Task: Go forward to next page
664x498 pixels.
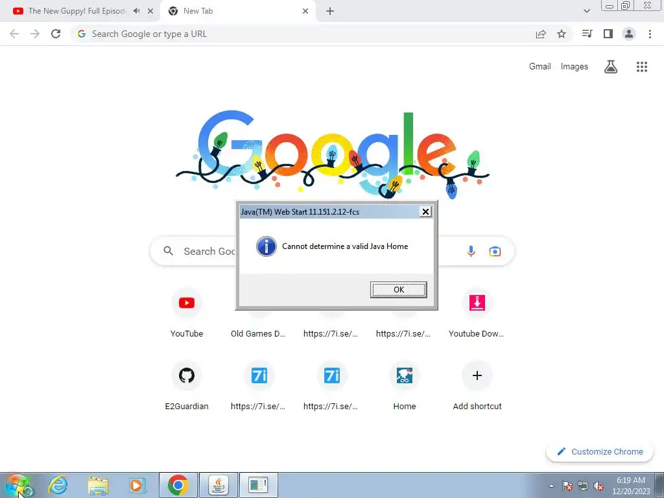Action: [35, 34]
